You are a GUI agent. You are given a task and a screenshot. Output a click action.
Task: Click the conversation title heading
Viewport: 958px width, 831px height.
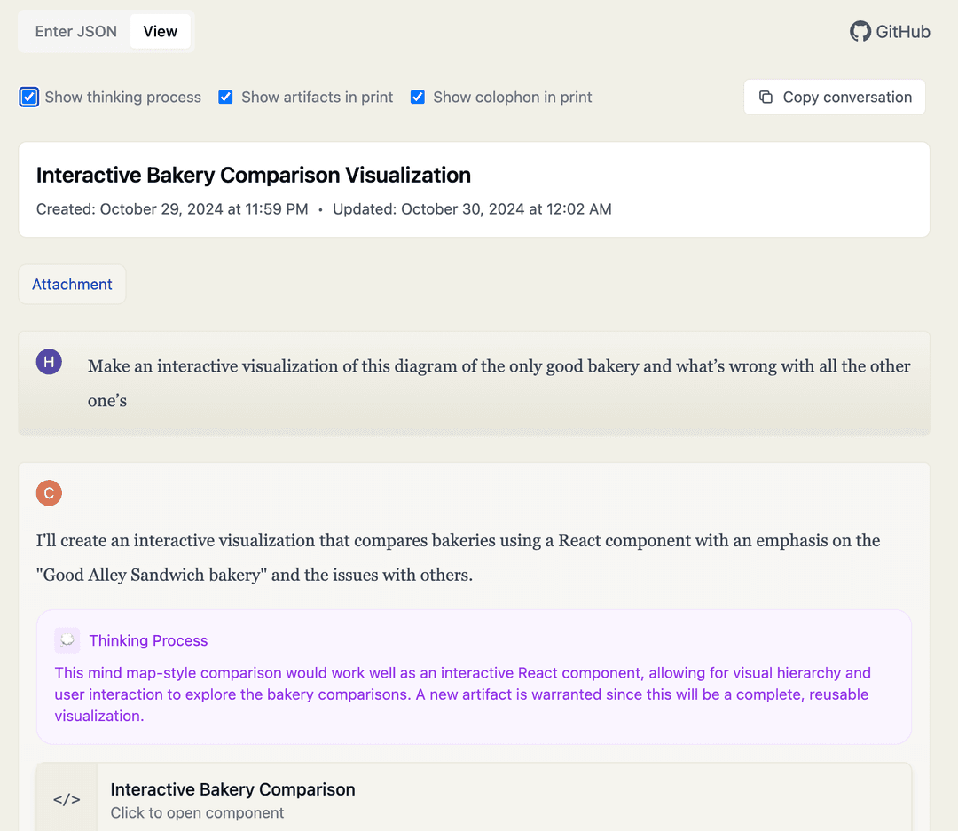254,176
